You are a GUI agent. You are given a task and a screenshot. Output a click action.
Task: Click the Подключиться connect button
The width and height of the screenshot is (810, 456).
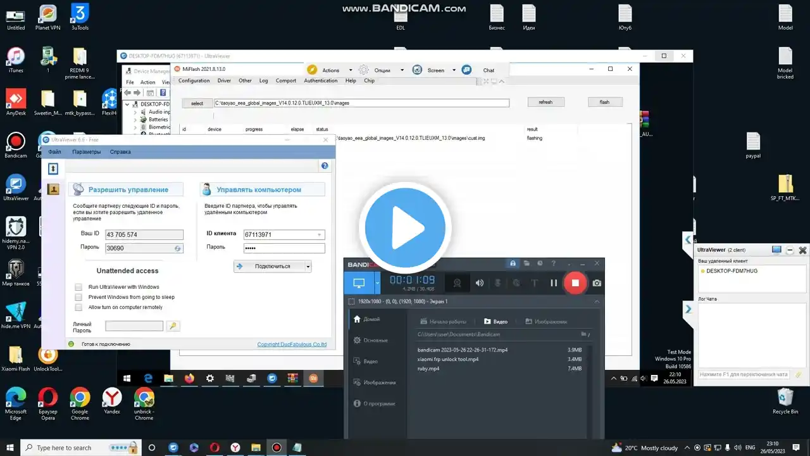pyautogui.click(x=270, y=267)
